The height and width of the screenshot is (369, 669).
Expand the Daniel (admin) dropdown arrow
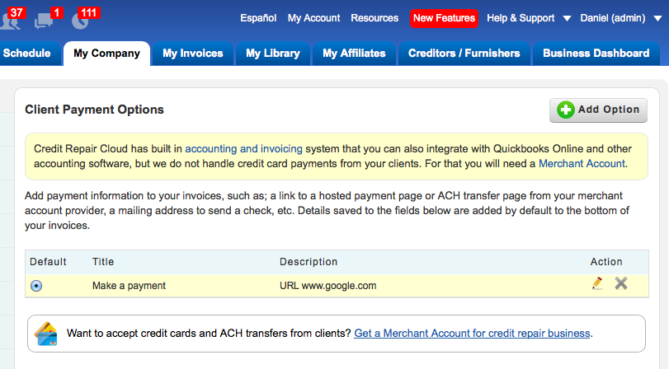(658, 18)
